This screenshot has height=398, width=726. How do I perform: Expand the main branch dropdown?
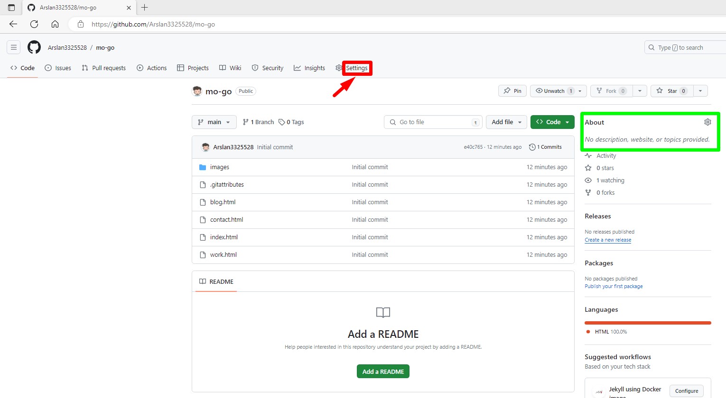pyautogui.click(x=214, y=122)
